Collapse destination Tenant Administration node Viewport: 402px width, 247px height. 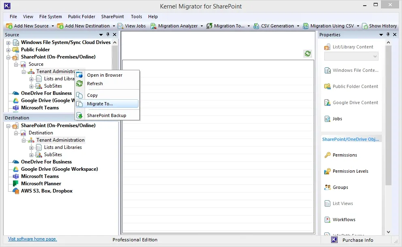[x=23, y=140]
